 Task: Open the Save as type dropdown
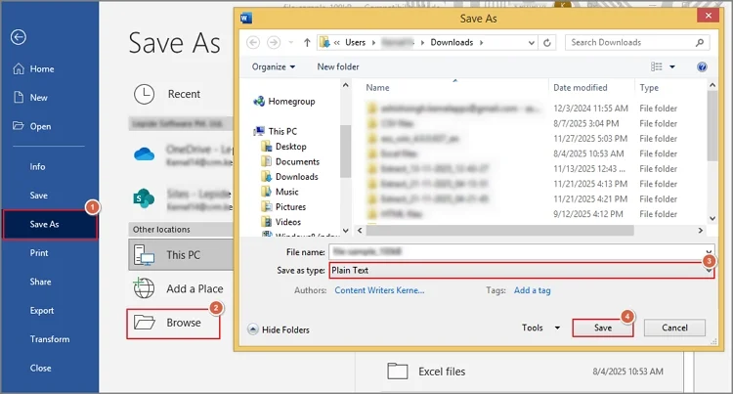click(521, 270)
